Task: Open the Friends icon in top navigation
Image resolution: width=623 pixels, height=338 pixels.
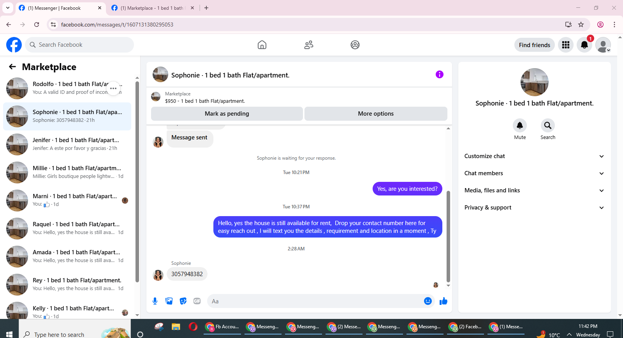Action: (x=309, y=45)
